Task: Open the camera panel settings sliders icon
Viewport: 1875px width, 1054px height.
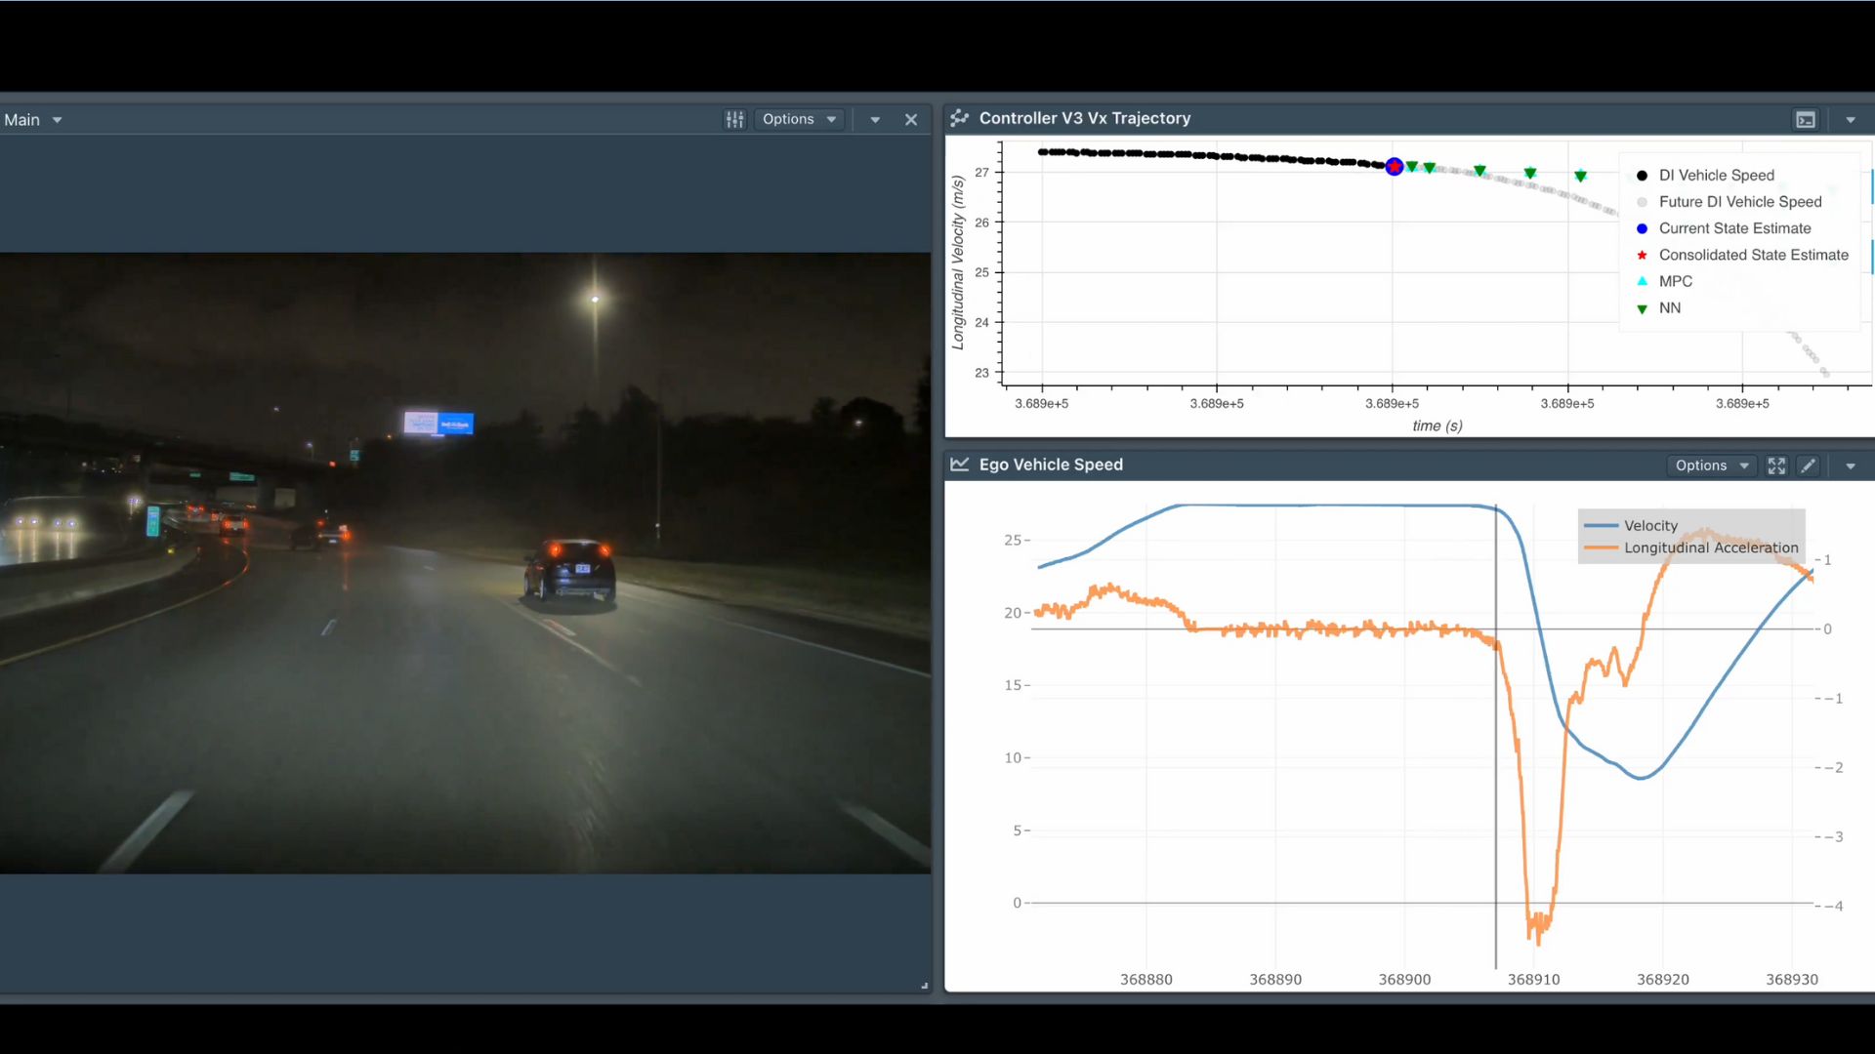Action: pos(734,119)
